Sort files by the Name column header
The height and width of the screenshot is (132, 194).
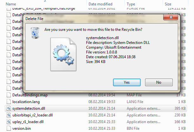tap(11, 4)
